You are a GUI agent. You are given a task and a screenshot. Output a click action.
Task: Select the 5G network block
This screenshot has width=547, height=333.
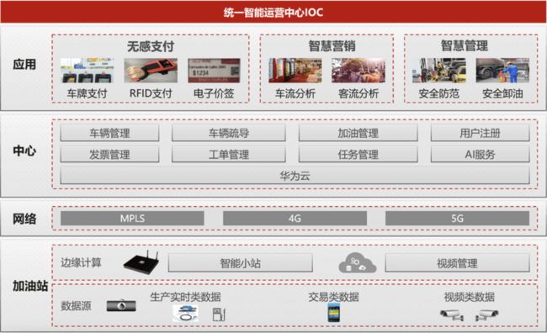point(457,219)
